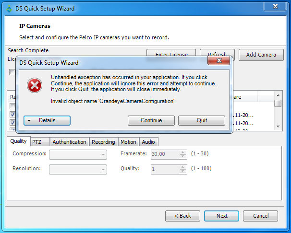Click the Add Camera button
291x233 pixels.
tap(261, 55)
